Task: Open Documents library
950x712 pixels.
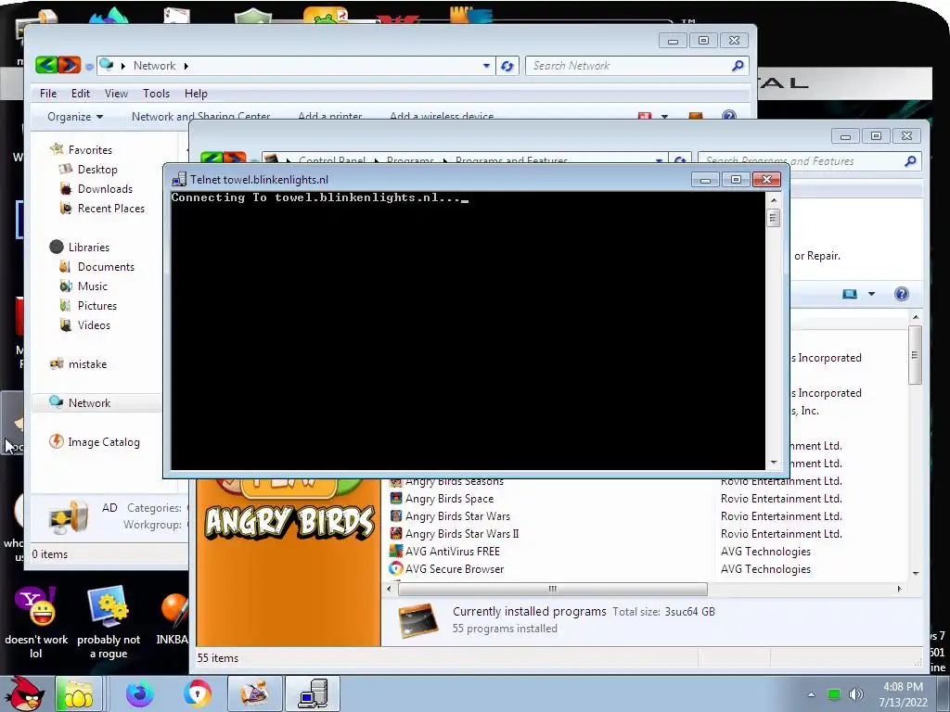Action: pos(106,266)
